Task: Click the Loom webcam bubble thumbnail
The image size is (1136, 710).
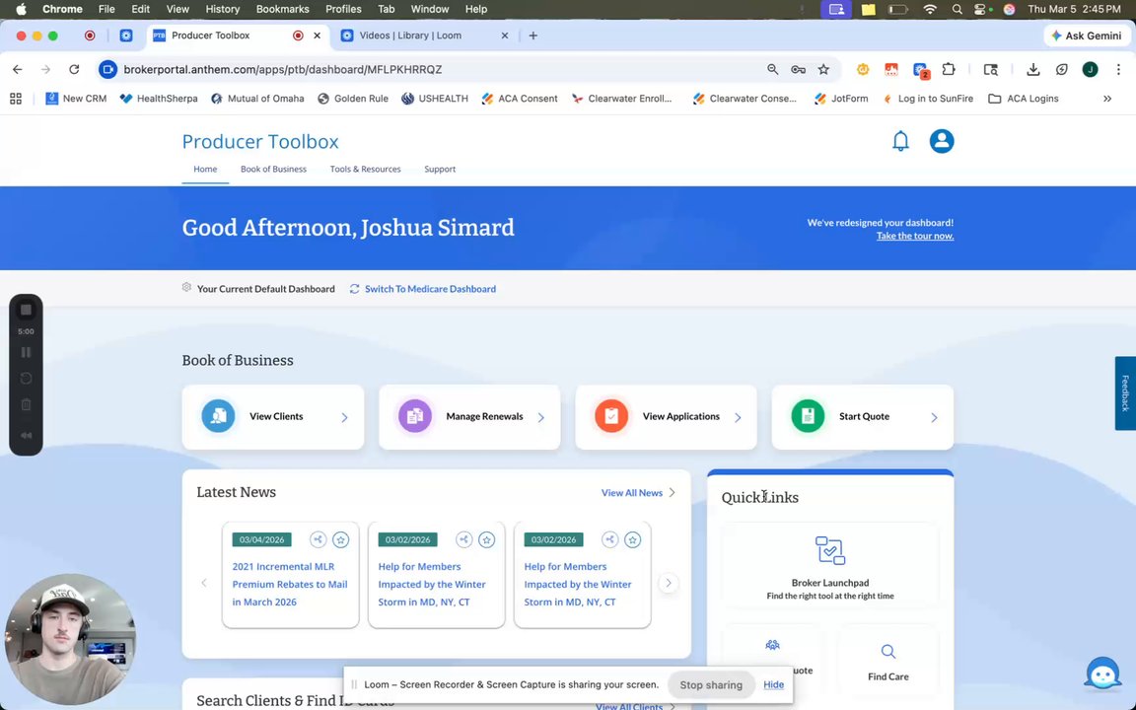Action: [70, 640]
